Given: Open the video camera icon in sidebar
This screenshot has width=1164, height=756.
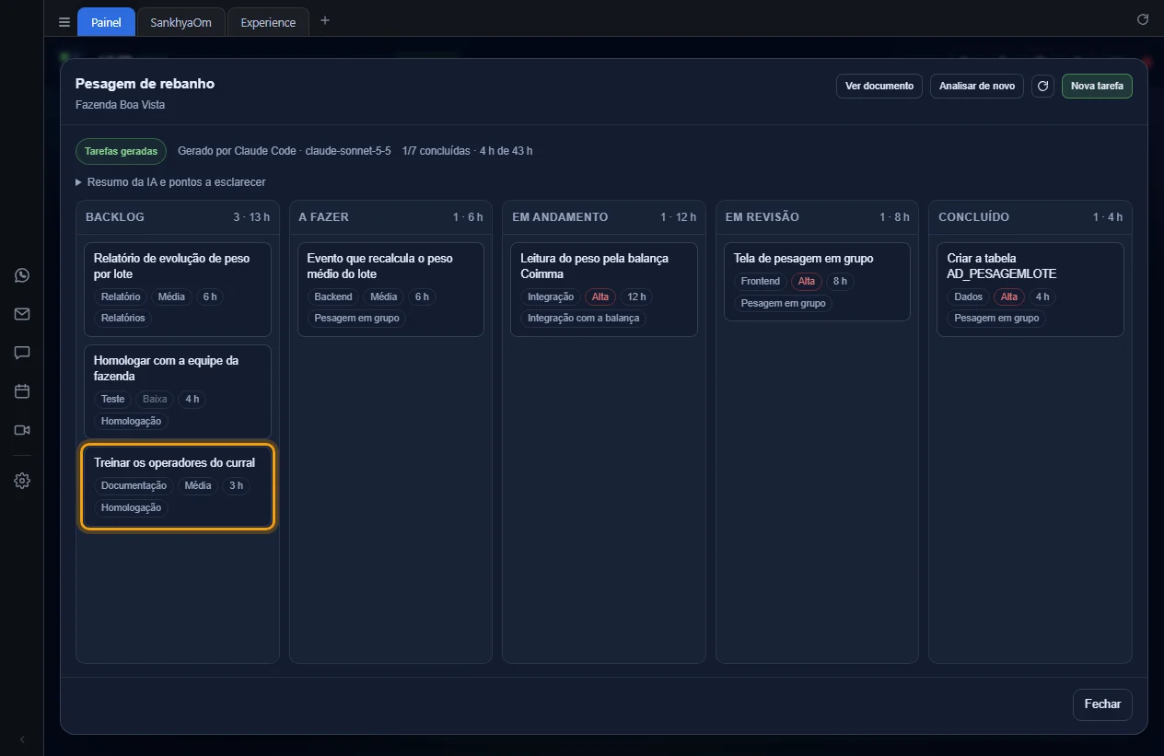Looking at the screenshot, I should click(22, 430).
